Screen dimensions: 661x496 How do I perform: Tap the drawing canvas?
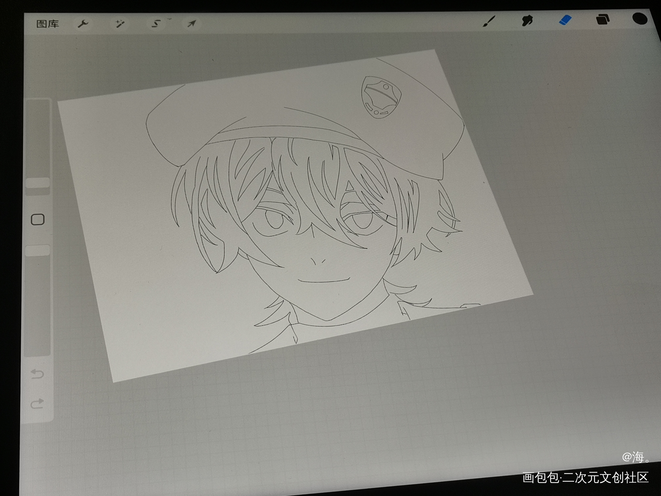coord(295,216)
